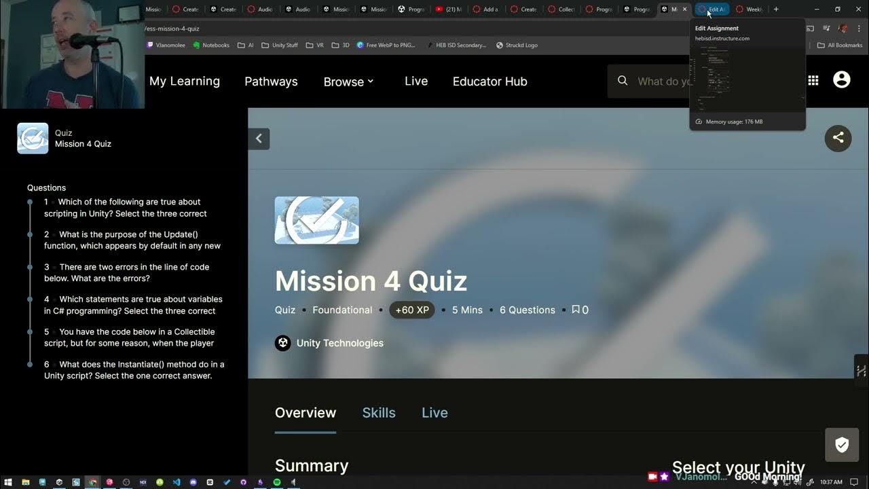The width and height of the screenshot is (869, 489).
Task: Open File Explorer from the taskbar
Action: (x=25, y=482)
